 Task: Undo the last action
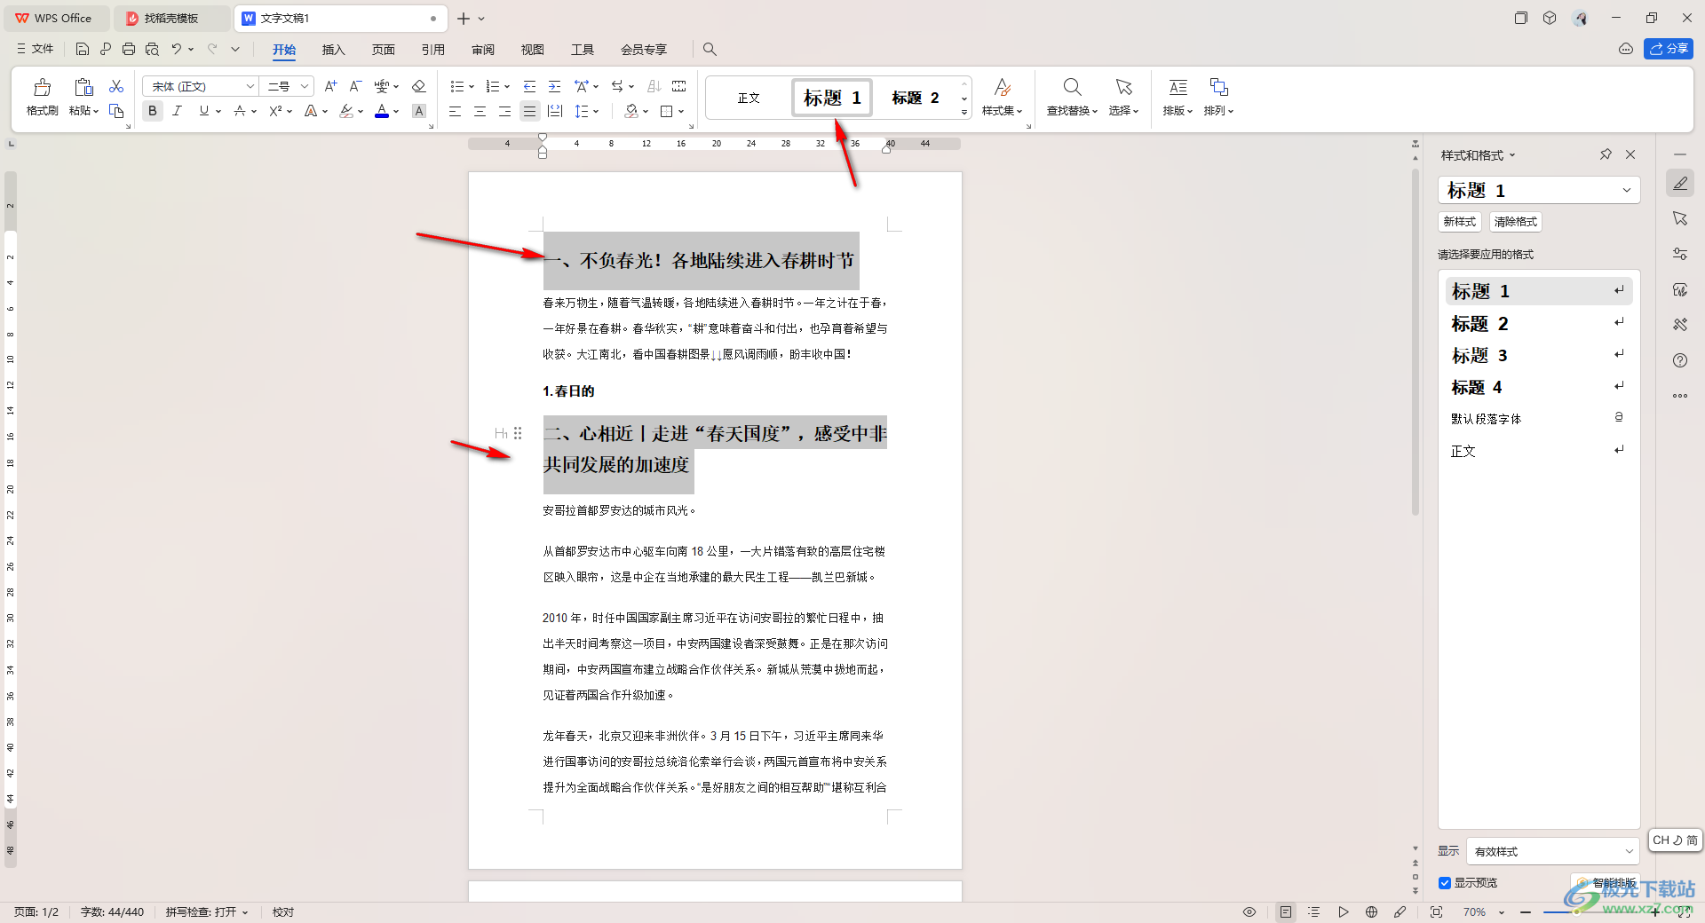pyautogui.click(x=177, y=49)
